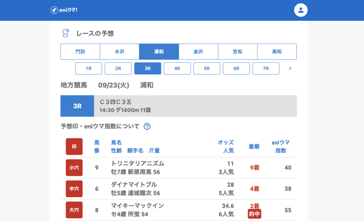Screen dimensions: 364x221
Task: Select race 7R button
Action: coord(266,68)
